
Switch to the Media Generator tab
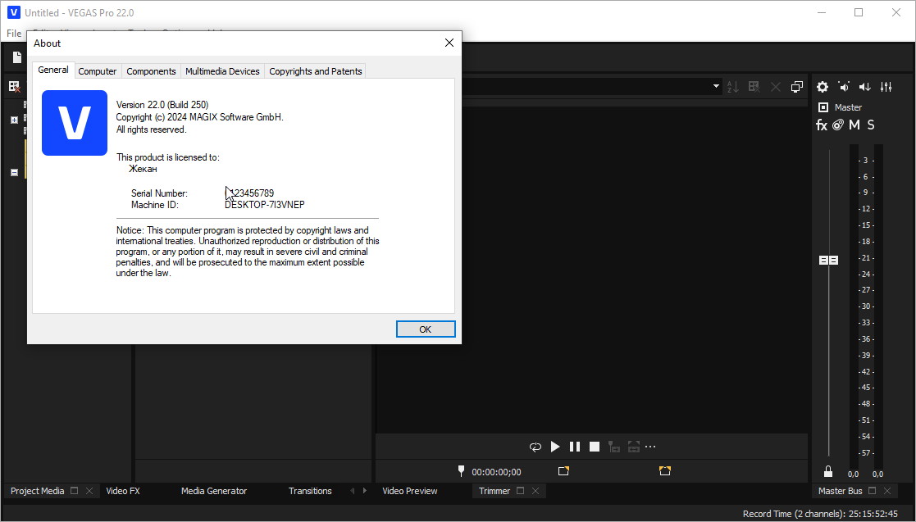point(214,491)
